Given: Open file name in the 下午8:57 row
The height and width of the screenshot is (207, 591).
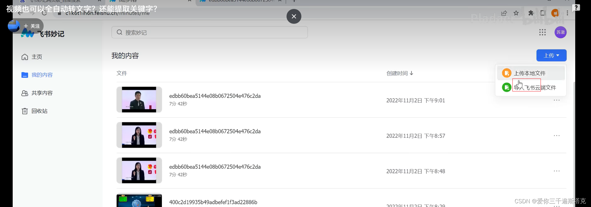Looking at the screenshot, I should [215, 131].
